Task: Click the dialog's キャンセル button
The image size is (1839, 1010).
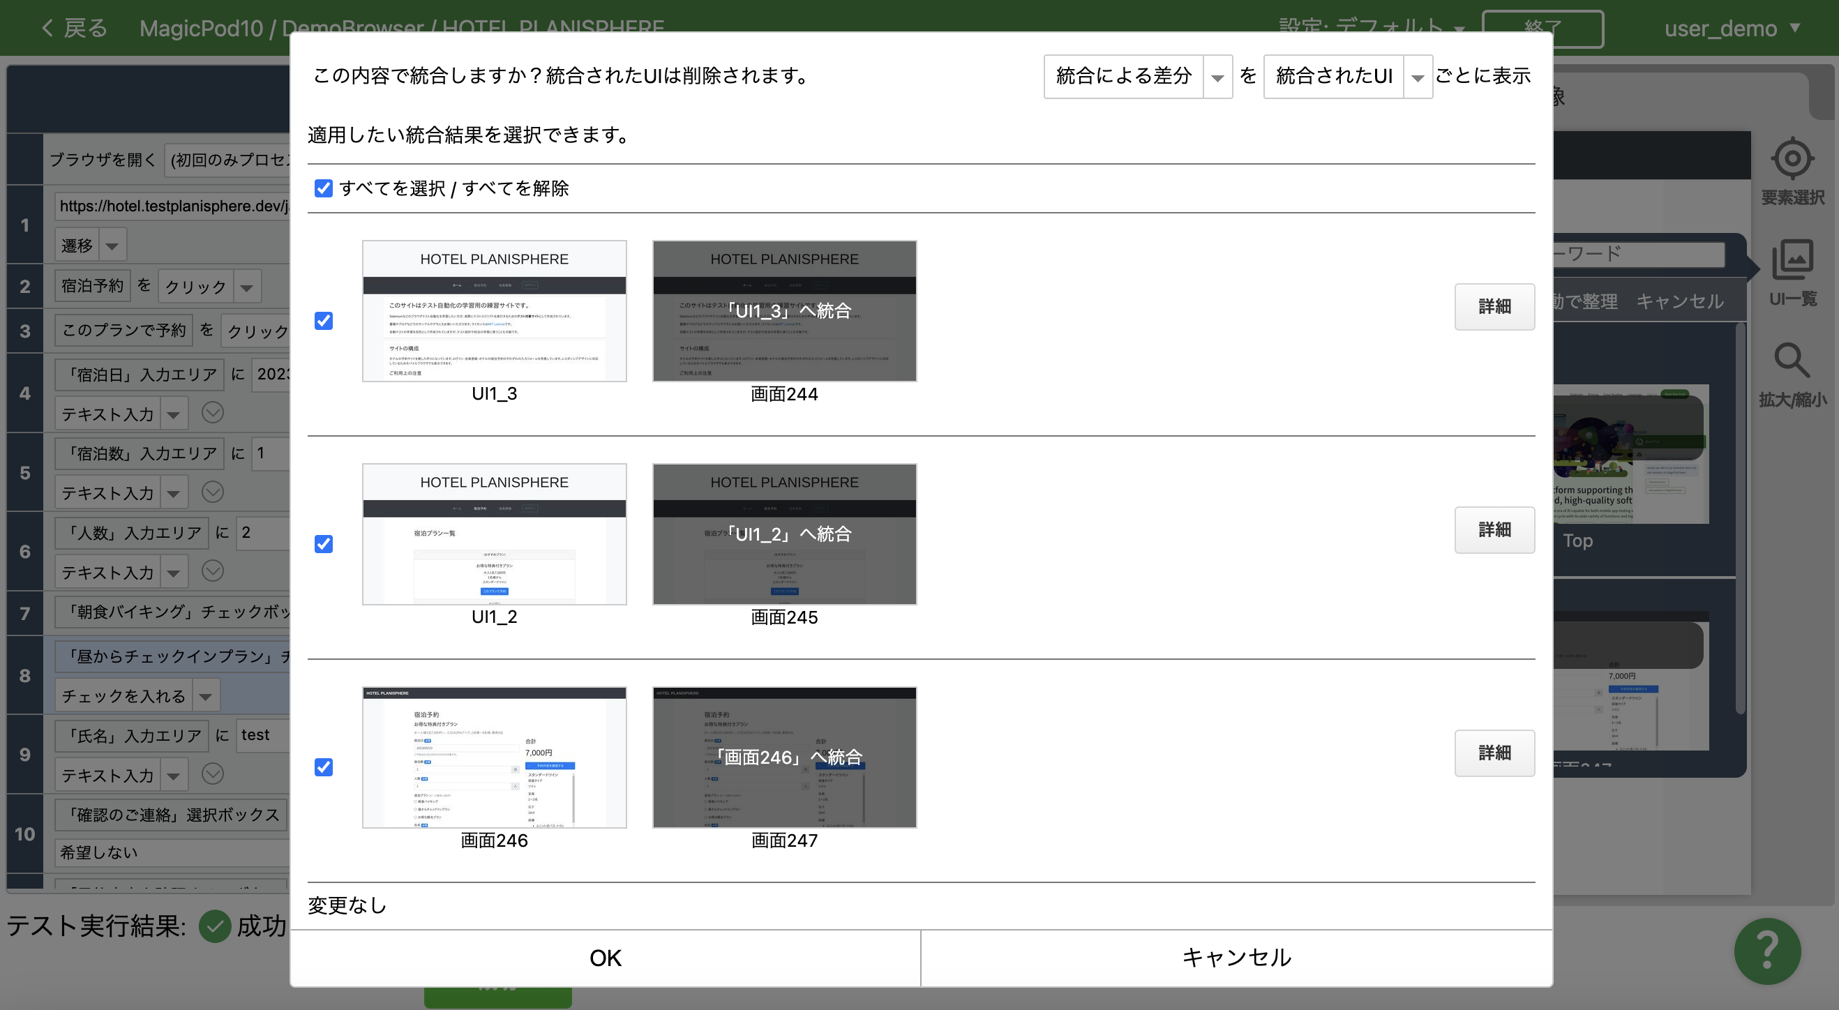Action: [x=1236, y=958]
